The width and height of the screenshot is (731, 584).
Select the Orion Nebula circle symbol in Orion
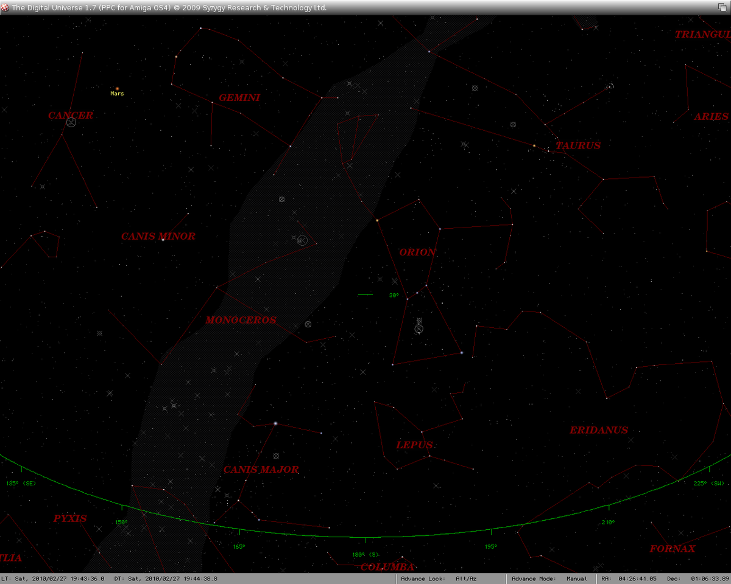[418, 328]
